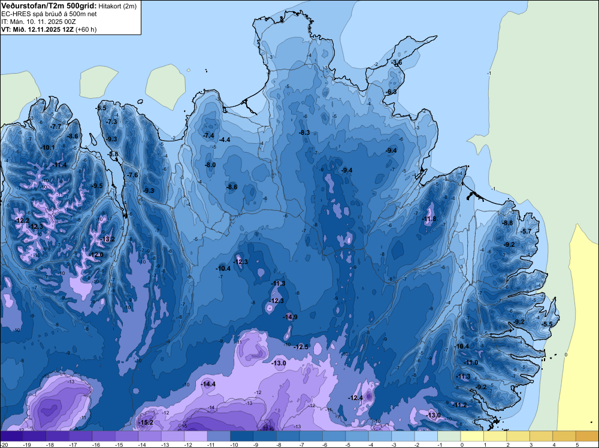Pick the -12 legend color swatch
The width and height of the screenshot is (599, 448).
(x=196, y=435)
